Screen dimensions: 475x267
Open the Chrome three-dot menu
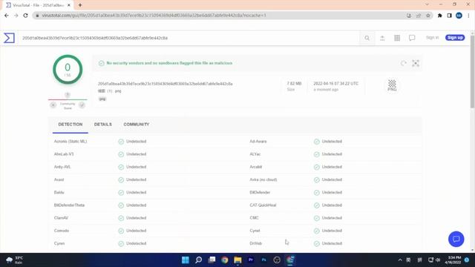(468, 16)
